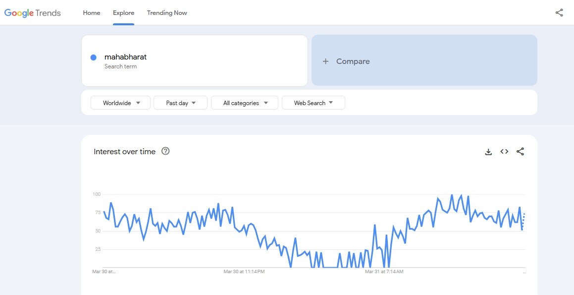Open the Worldwide region dropdown
This screenshot has height=295, width=574.
[120, 103]
